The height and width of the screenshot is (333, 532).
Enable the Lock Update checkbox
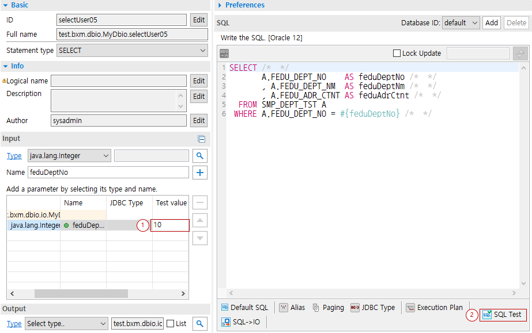tap(397, 53)
